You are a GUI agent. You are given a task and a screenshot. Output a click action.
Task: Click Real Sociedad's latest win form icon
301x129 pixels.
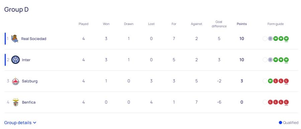286,39
